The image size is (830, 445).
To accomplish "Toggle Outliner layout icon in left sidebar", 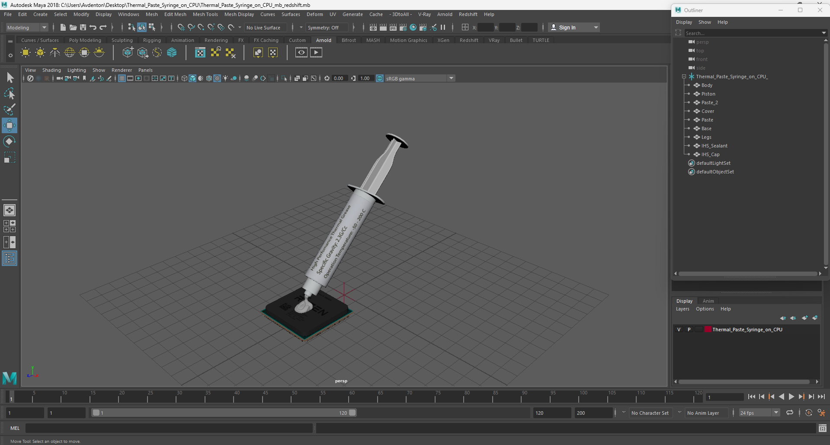I will pyautogui.click(x=10, y=259).
